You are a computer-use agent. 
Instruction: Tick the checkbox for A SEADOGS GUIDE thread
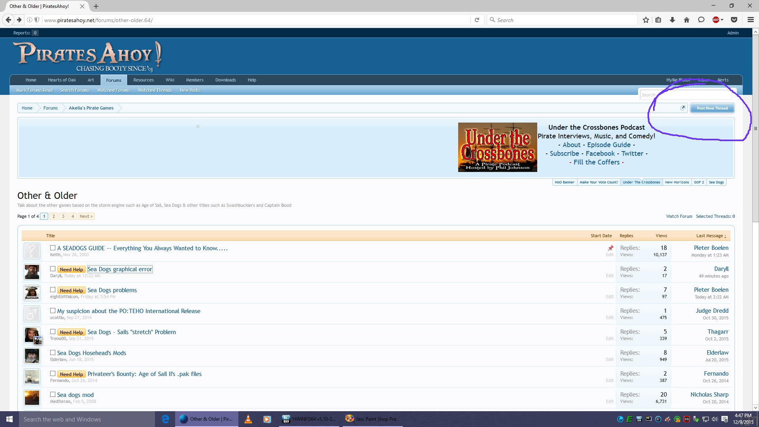(53, 248)
